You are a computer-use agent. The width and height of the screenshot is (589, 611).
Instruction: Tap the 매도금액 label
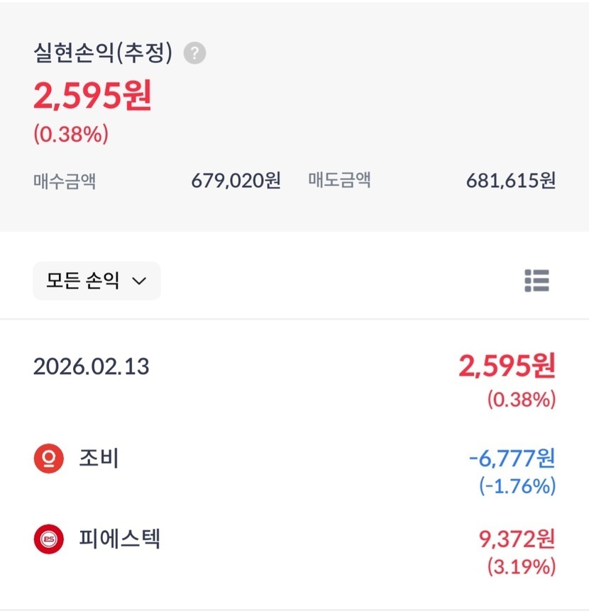[x=339, y=181]
